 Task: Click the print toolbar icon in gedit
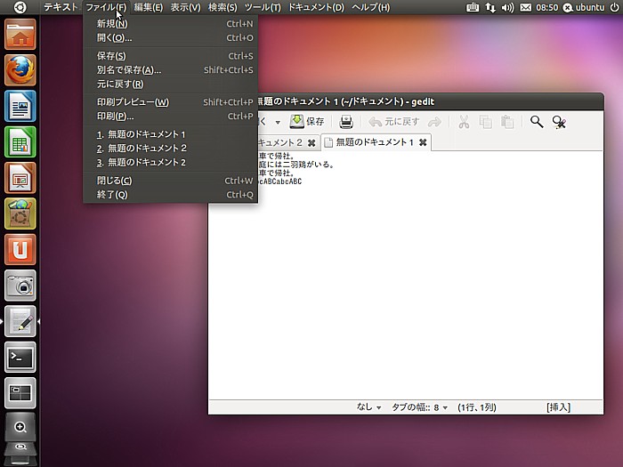point(346,122)
